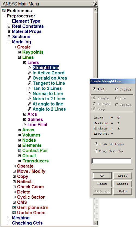This screenshot has width=136, height=227.
Task: Open Straight Line menu entry
Action: click(x=46, y=68)
